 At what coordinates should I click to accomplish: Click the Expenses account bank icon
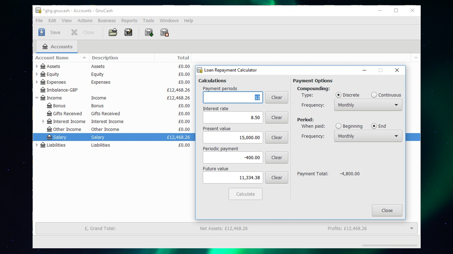tap(43, 82)
